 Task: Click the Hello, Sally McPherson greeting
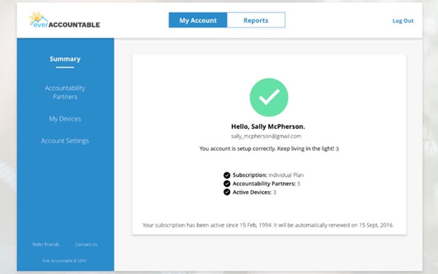(x=268, y=126)
